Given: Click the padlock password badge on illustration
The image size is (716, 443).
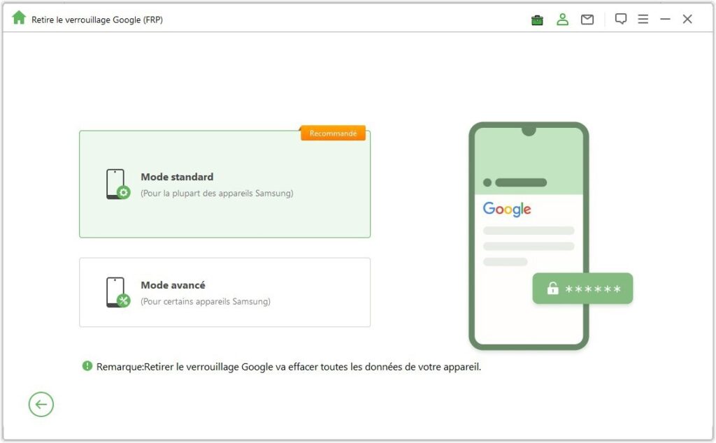Looking at the screenshot, I should click(582, 289).
